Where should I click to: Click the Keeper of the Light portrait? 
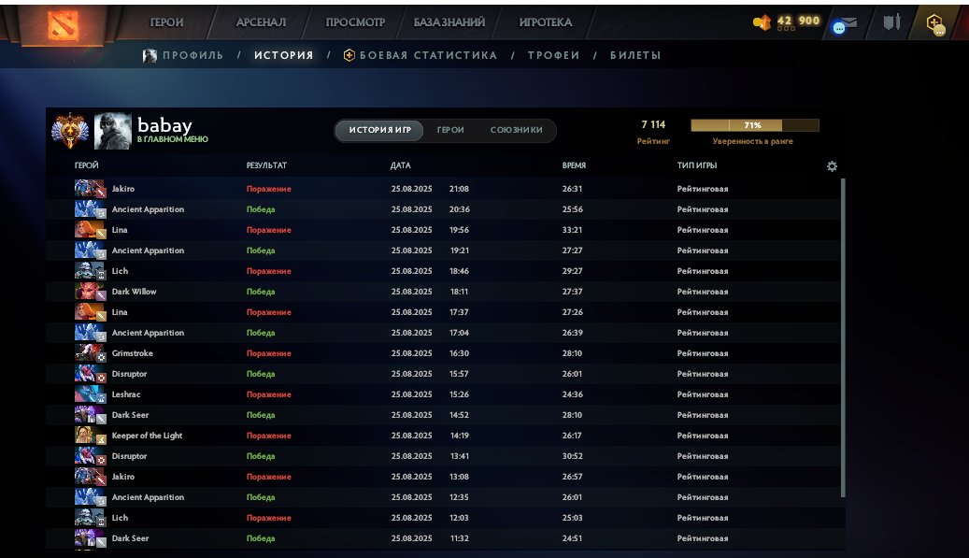(91, 435)
